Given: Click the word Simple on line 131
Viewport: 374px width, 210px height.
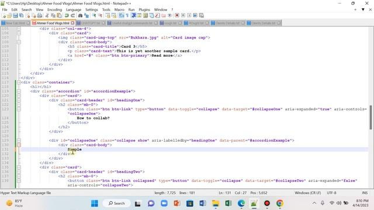Looking at the screenshot, I should click(x=74, y=149).
